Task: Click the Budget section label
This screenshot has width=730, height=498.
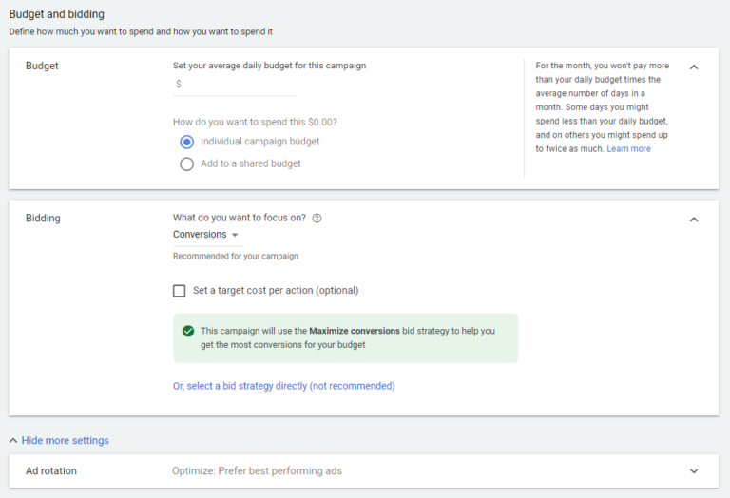Action: point(42,66)
